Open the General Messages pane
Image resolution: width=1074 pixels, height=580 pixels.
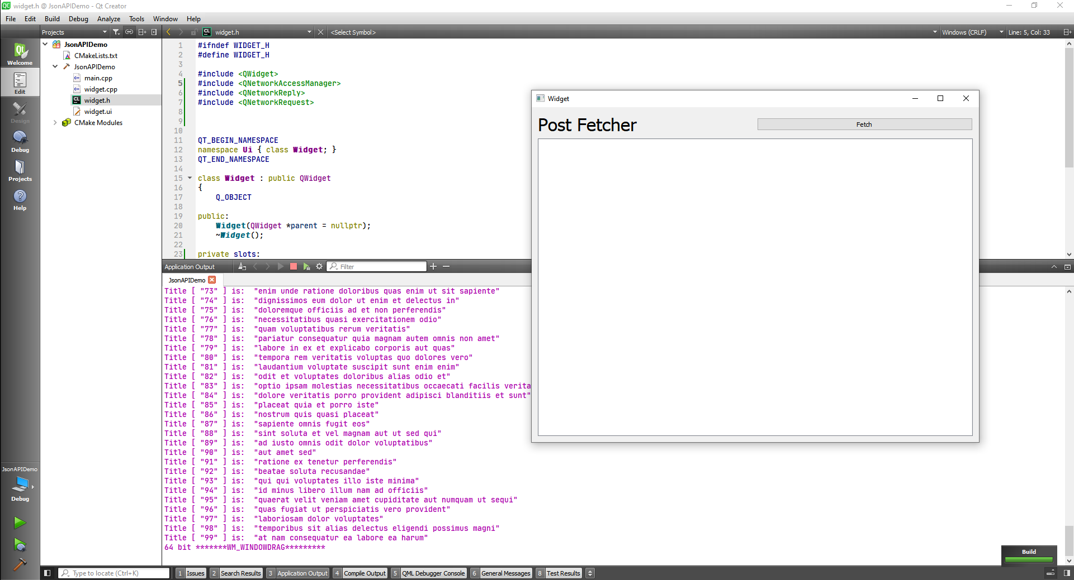[501, 573]
